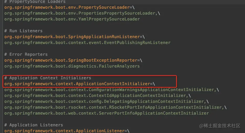The height and width of the screenshot is (133, 245).
Task: Click the '# Error Reporters' comment
Action: point(26,54)
